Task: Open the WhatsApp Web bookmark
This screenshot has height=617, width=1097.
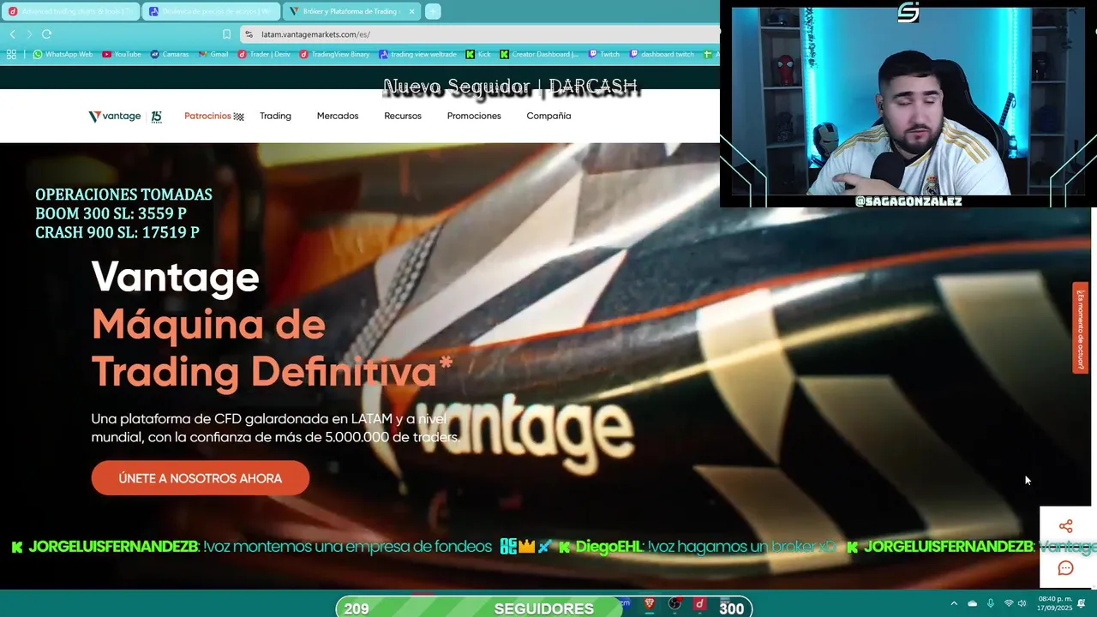Action: tap(63, 54)
